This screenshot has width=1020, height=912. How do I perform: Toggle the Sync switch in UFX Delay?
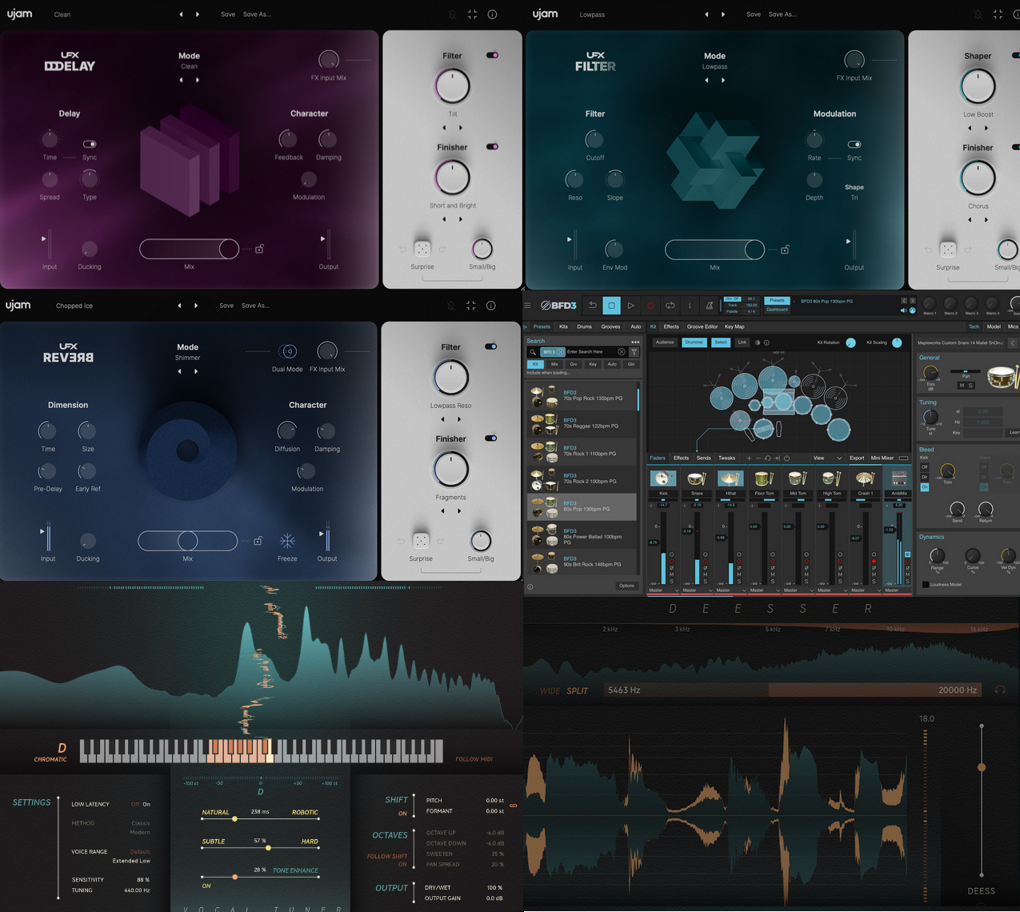coord(90,144)
